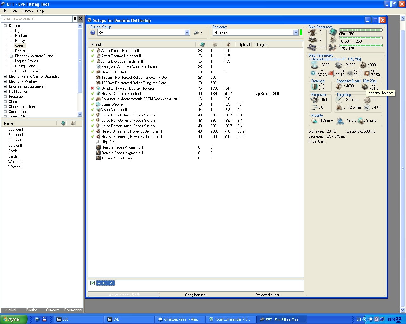Click the scan resolution icon showing 112.5 mm
Image resolution: width=406 pixels, height=324 pixels.
pos(339,108)
